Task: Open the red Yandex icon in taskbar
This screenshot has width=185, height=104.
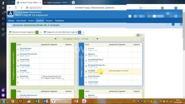Action: tap(84, 101)
